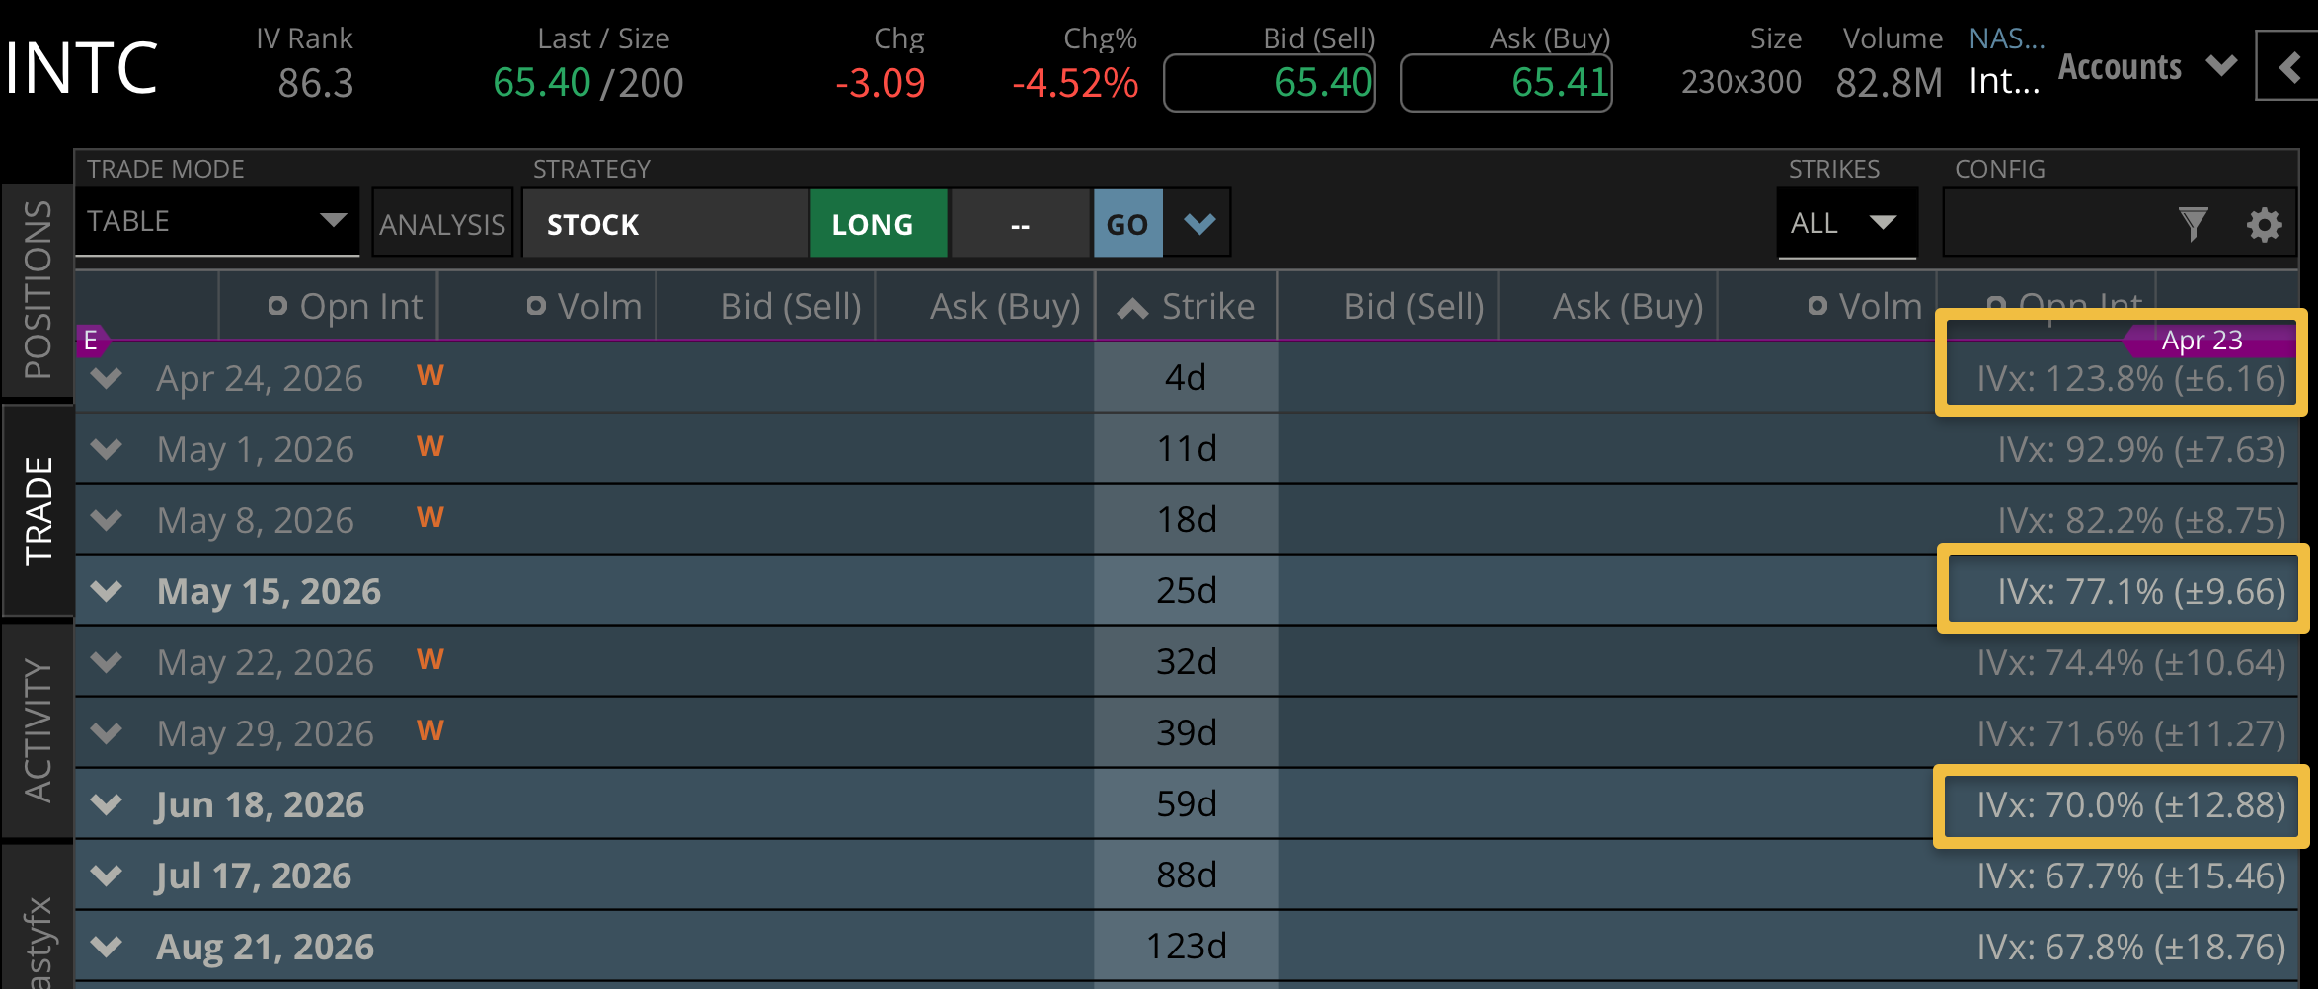Toggle left Volm column setting
Viewport: 2318px width, 989px height.
[536, 307]
